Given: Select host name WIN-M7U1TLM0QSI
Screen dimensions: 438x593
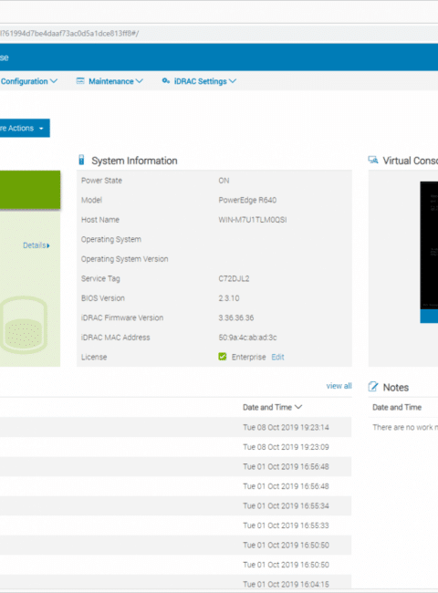Looking at the screenshot, I should pos(252,220).
